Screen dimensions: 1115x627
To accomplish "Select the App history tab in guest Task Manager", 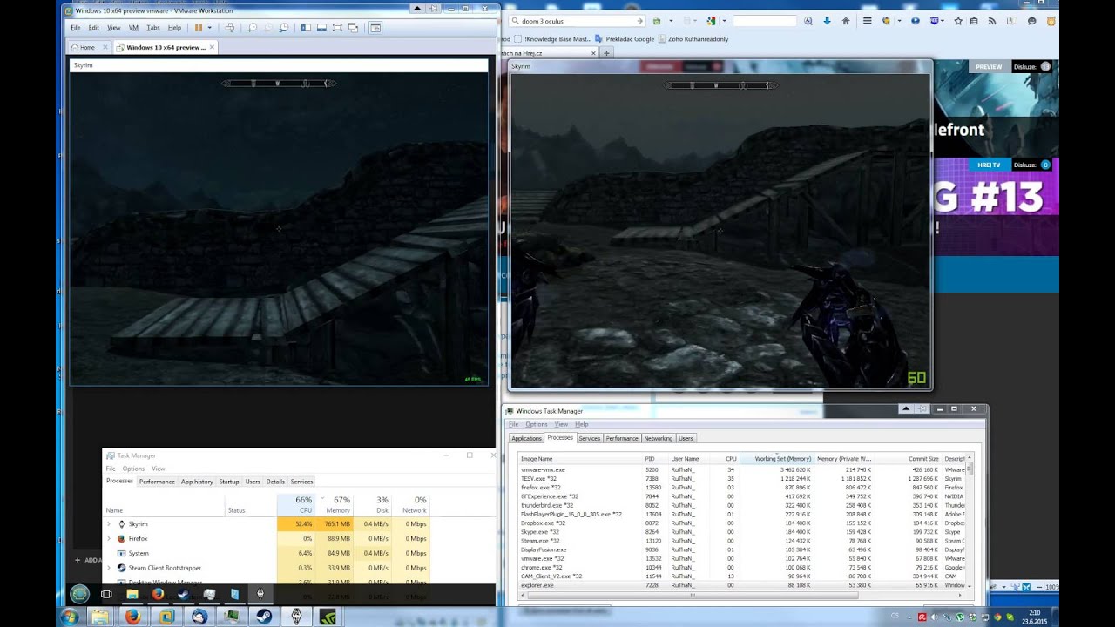I will pos(197,482).
